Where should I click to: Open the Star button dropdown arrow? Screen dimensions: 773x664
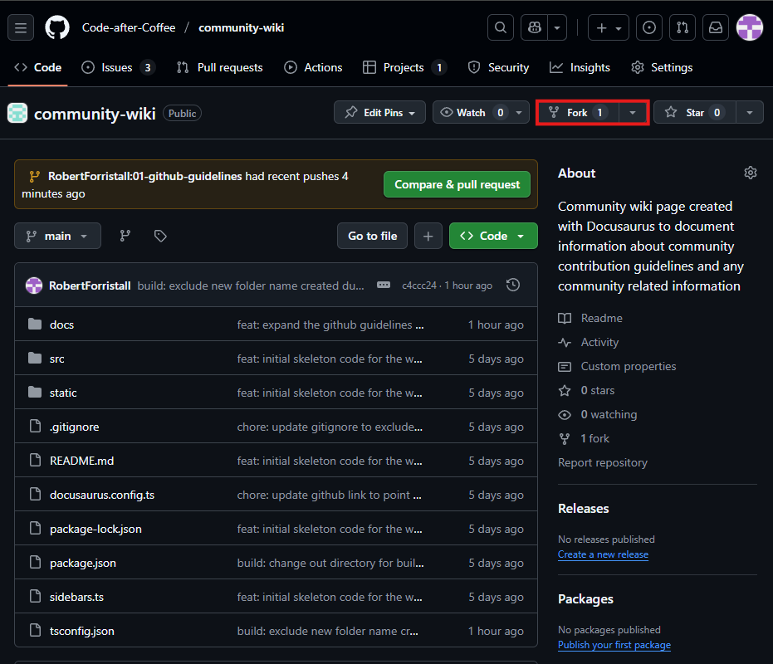[x=751, y=112]
